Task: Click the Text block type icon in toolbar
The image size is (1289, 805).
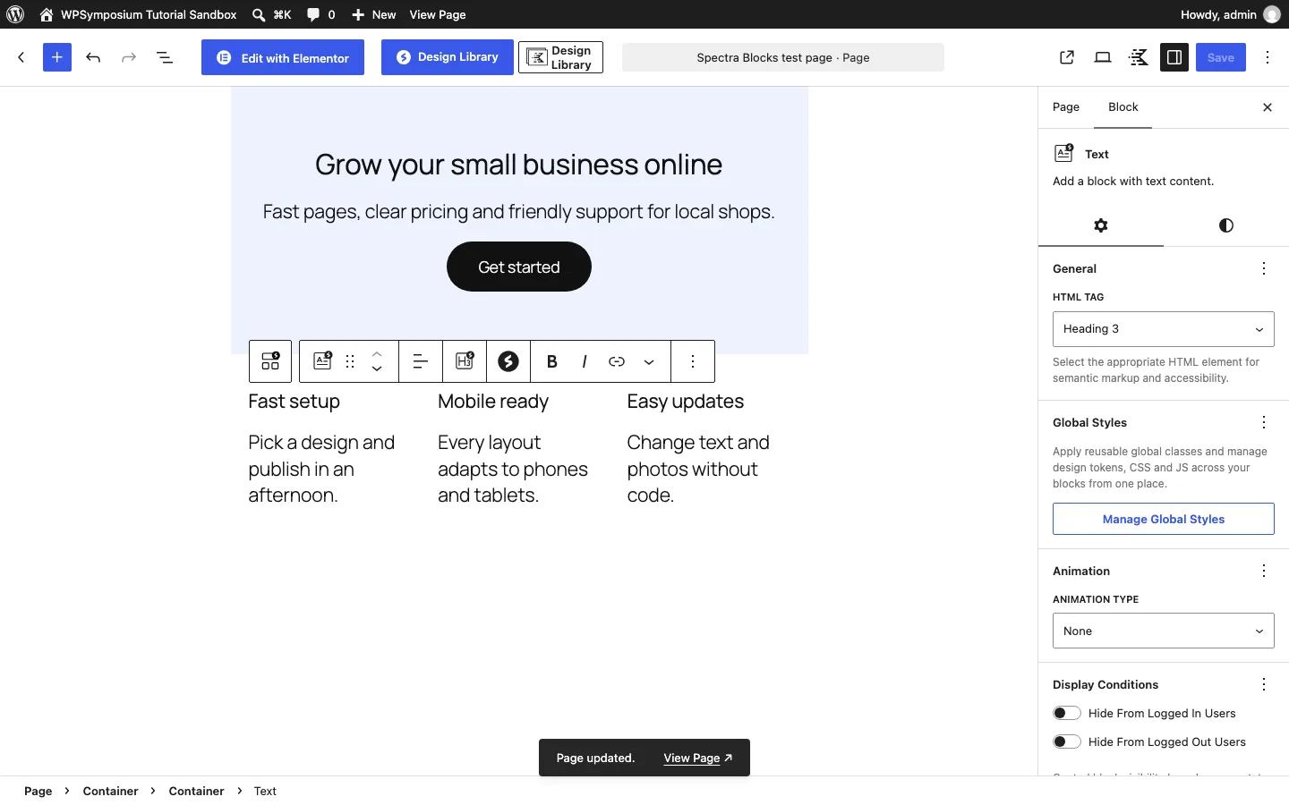Action: (322, 361)
